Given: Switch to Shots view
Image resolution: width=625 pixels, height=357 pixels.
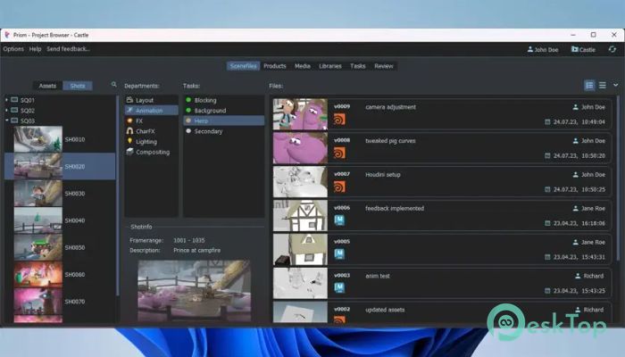Looking at the screenshot, I should 78,86.
